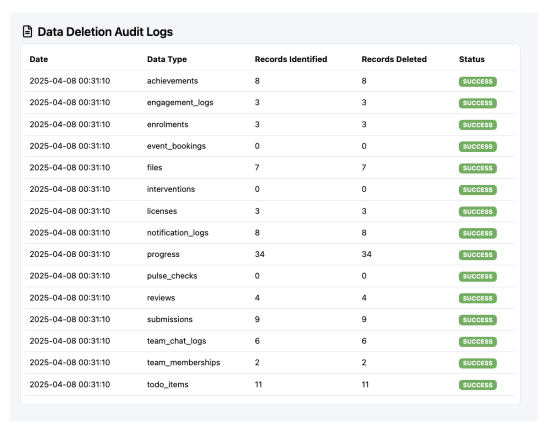Click the interventions data type cell
This screenshot has width=557, height=433.
coord(171,189)
